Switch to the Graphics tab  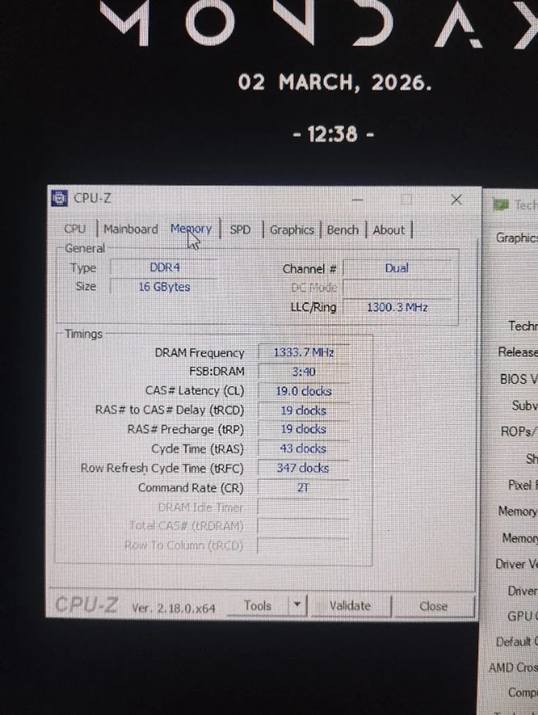click(x=291, y=230)
